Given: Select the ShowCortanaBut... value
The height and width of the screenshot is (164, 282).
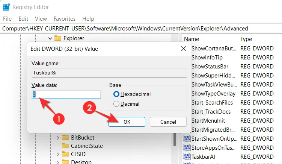Looking at the screenshot, I should (214, 49).
